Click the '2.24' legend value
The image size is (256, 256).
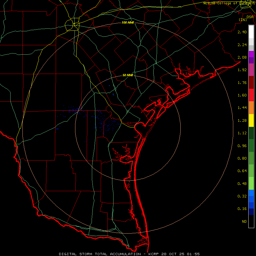click(242, 45)
